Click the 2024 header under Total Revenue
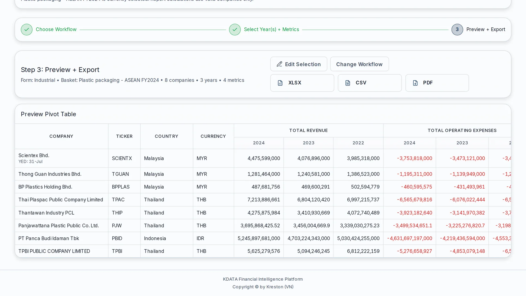The height and width of the screenshot is (296, 526). (x=259, y=143)
